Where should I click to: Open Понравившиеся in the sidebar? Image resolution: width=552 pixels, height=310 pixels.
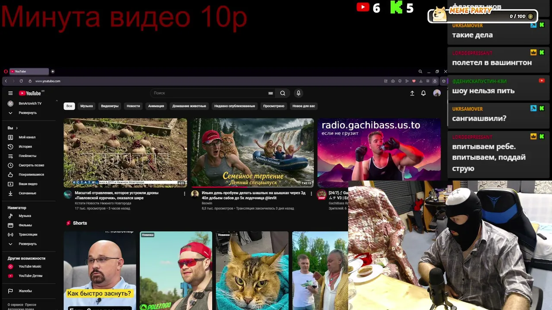click(x=31, y=175)
